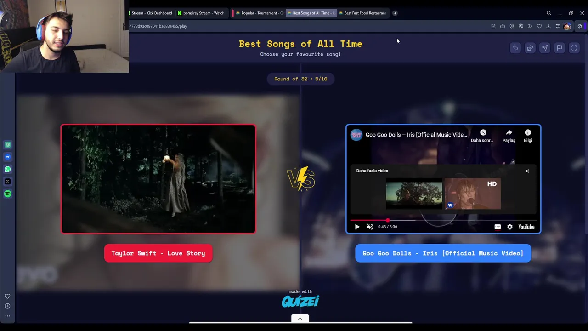This screenshot has width=588, height=331.
Task: Switch to Popular - Tournament tab
Action: (x=258, y=13)
